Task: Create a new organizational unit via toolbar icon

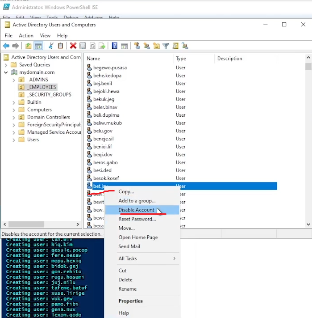Action: click(x=156, y=46)
